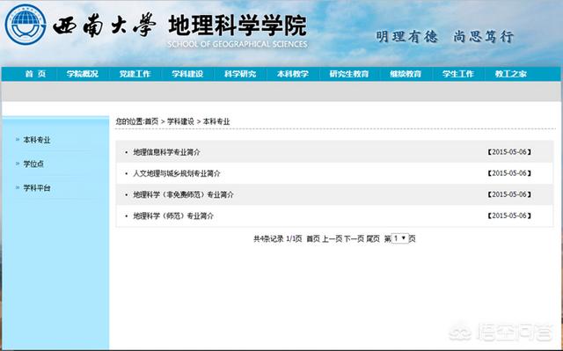The image size is (563, 351).
Task: Open the 地理科学（师范）专业简介 link
Action: [x=173, y=216]
